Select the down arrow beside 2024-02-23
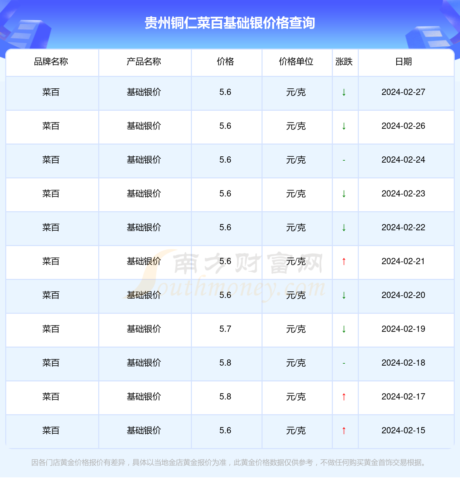The width and height of the screenshot is (460, 478). click(x=344, y=194)
